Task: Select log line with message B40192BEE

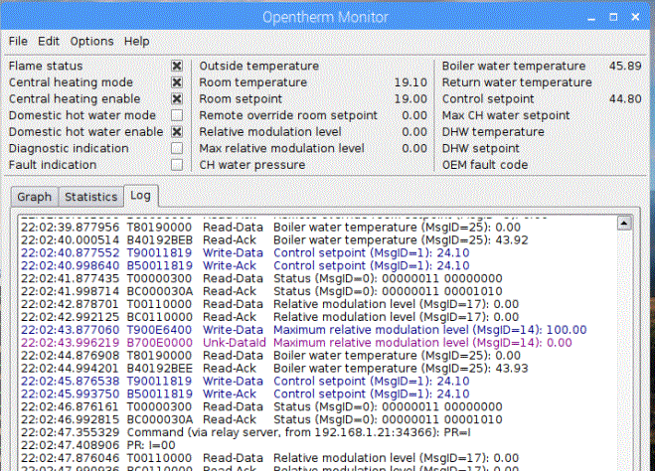Action: tap(274, 369)
